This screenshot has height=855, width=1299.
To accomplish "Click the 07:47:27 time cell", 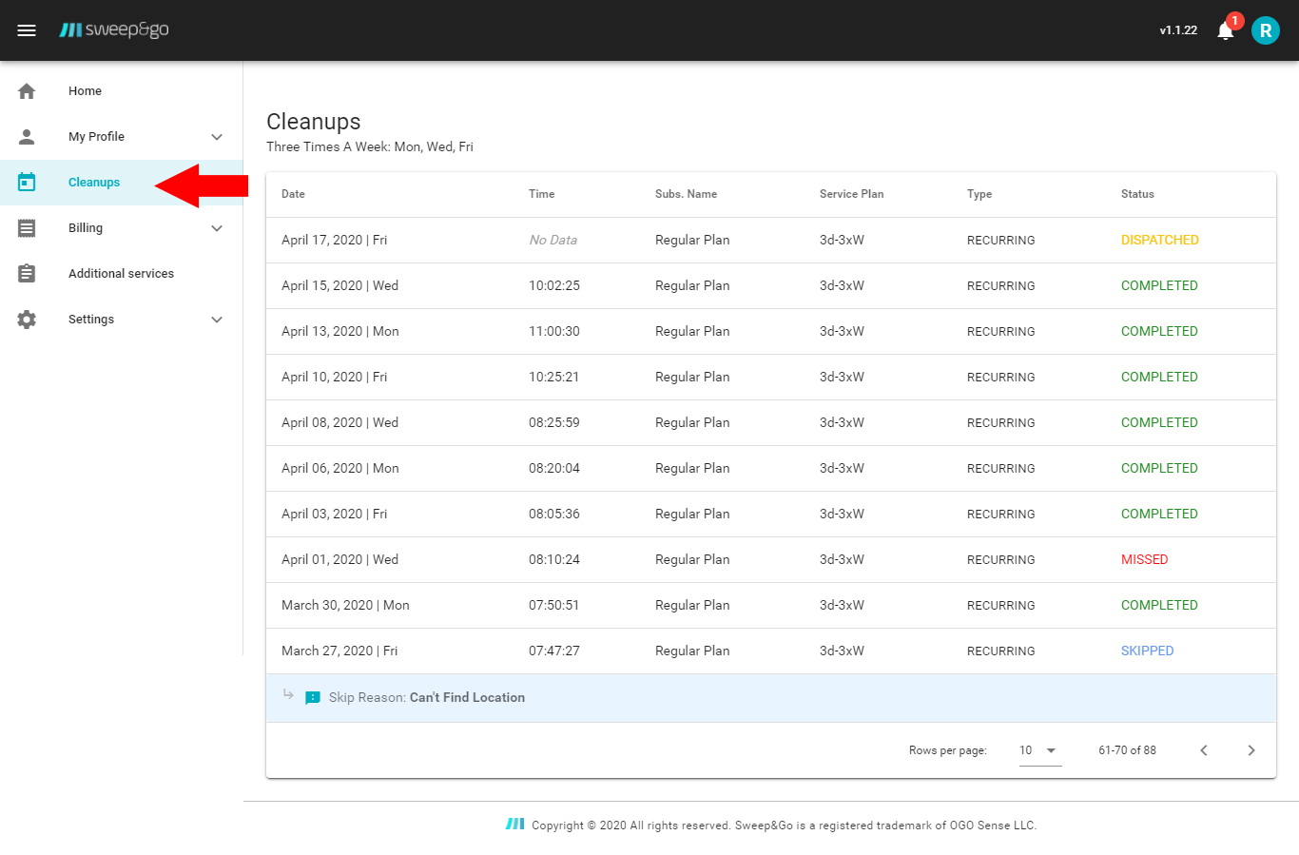I will coord(553,651).
